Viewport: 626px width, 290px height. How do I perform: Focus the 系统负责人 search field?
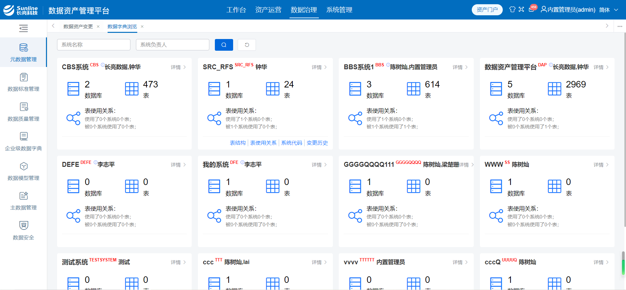[x=172, y=45]
